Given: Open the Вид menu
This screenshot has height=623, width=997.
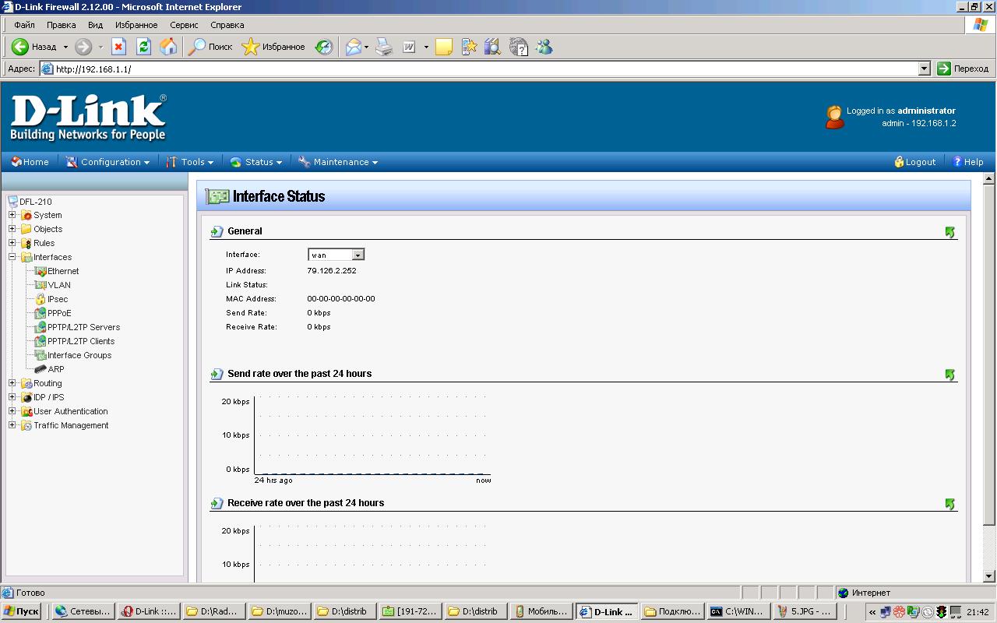Looking at the screenshot, I should click(95, 25).
